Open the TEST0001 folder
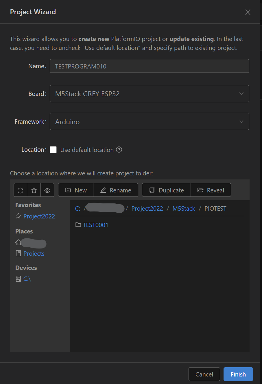 pos(95,225)
